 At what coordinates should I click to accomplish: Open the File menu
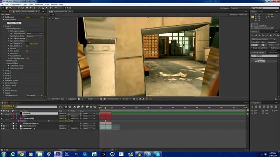[x=2, y=4]
